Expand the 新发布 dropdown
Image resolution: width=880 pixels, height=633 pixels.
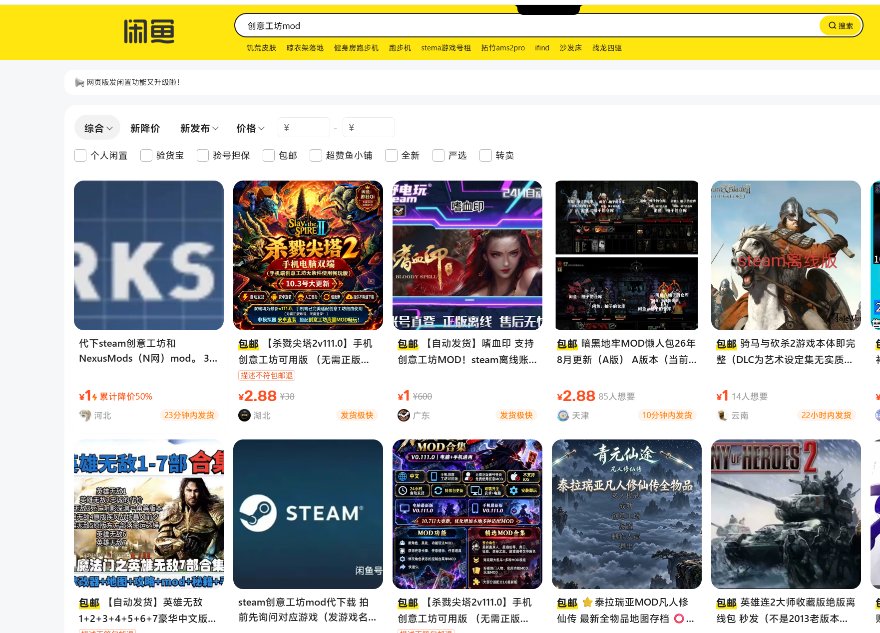click(199, 128)
